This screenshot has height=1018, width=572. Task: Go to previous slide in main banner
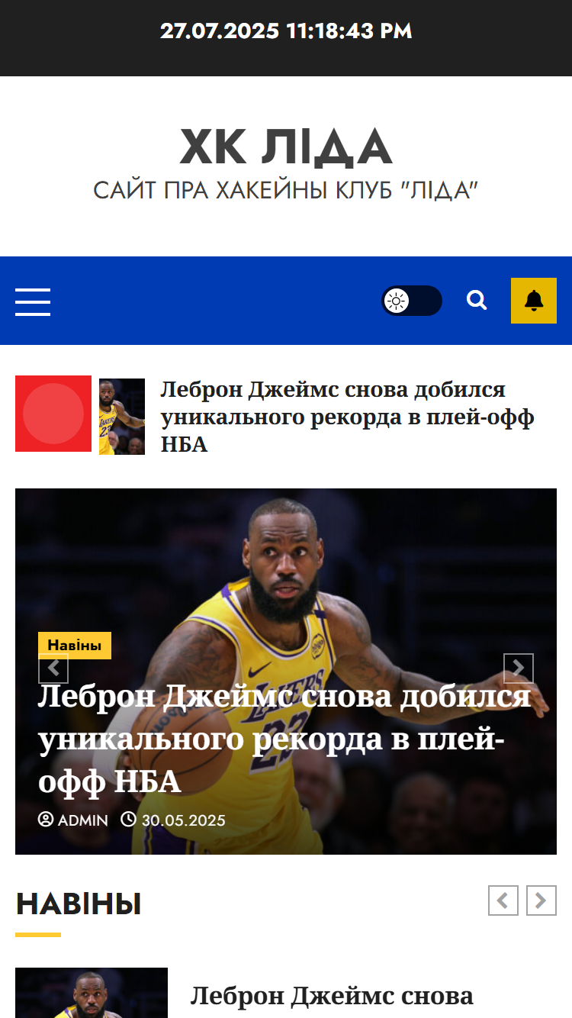(x=53, y=668)
